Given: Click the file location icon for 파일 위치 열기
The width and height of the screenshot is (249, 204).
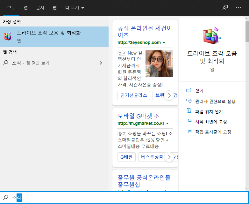Looking at the screenshot, I should 189,111.
